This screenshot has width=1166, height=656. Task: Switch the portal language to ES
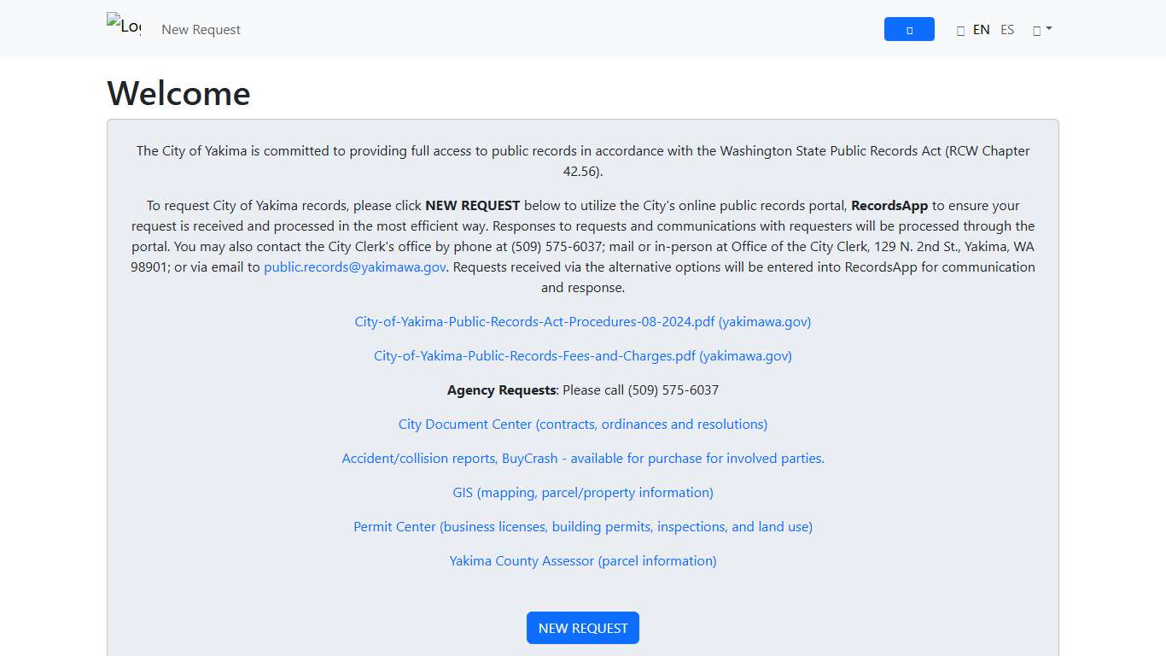coord(1007,29)
